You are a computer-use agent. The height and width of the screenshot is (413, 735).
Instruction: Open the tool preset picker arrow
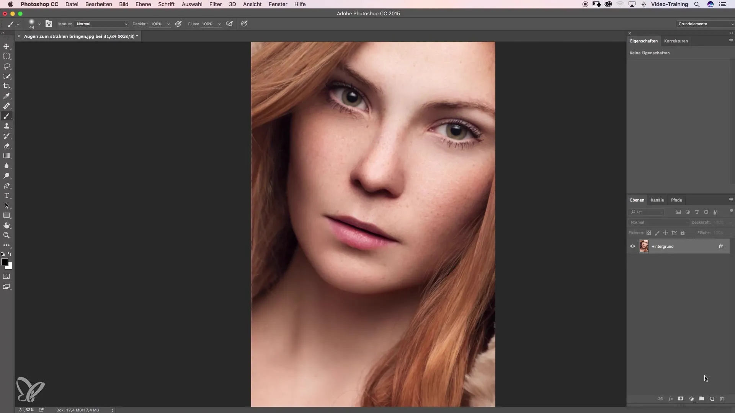click(18, 24)
